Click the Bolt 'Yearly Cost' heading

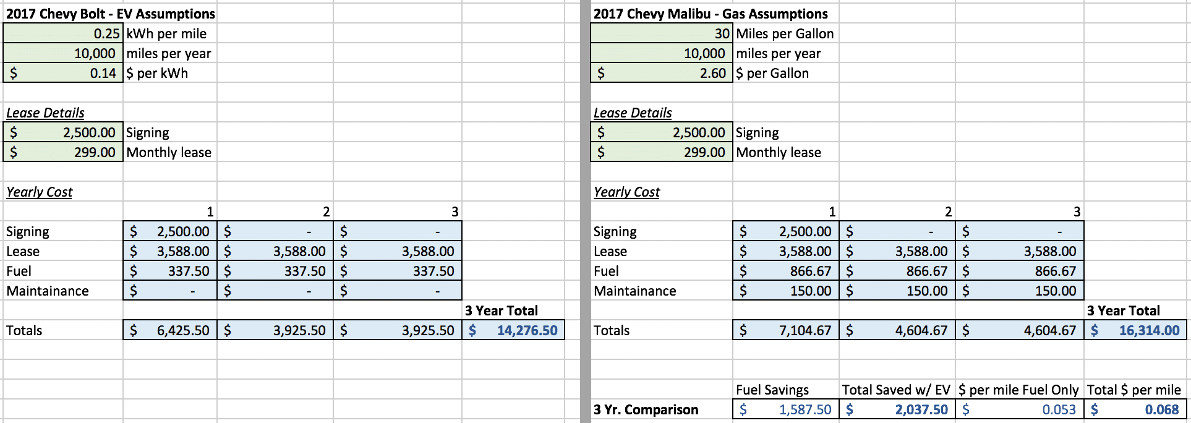point(40,192)
